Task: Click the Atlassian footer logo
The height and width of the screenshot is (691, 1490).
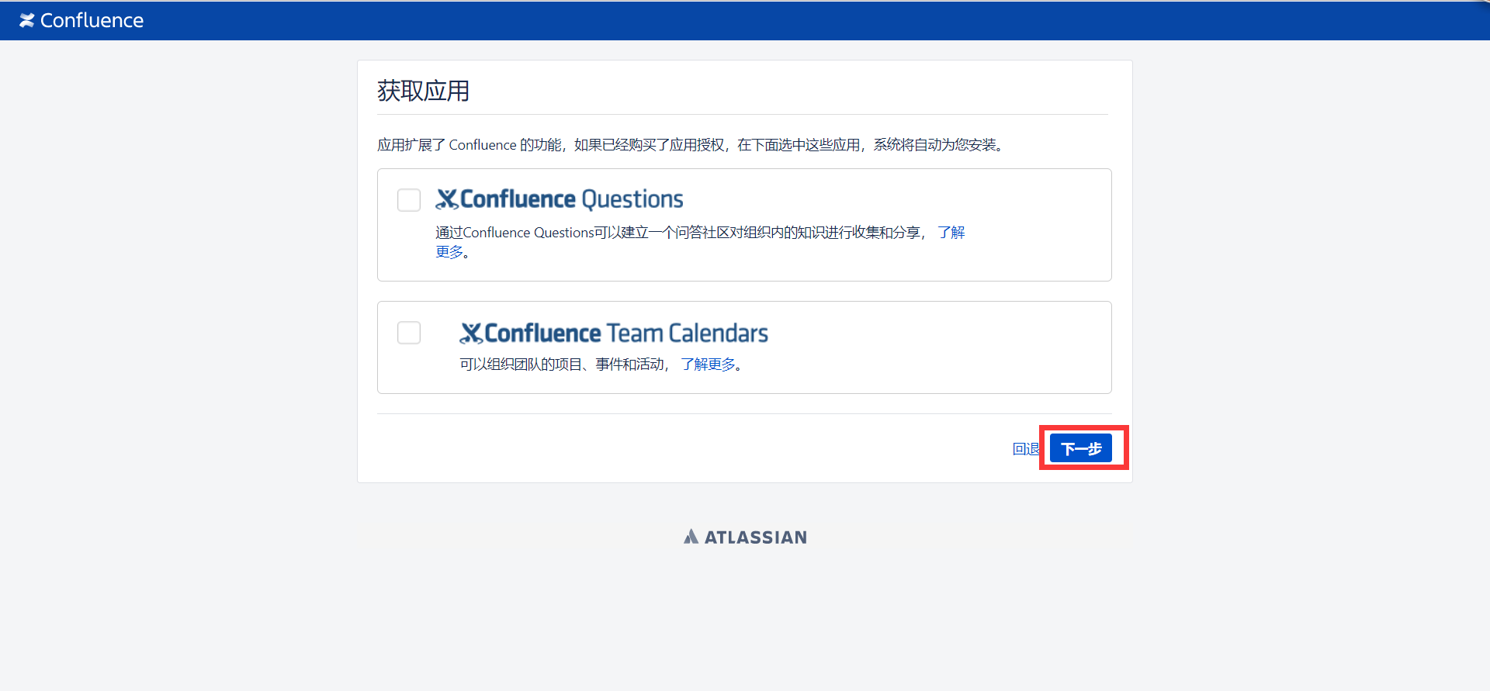Action: 745,537
